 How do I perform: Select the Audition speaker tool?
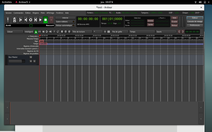point(50,32)
